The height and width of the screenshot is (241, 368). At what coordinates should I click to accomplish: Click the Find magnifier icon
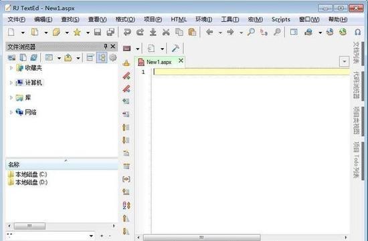coord(251,32)
